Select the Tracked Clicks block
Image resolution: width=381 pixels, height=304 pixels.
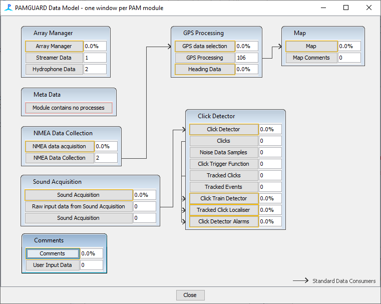point(224,175)
